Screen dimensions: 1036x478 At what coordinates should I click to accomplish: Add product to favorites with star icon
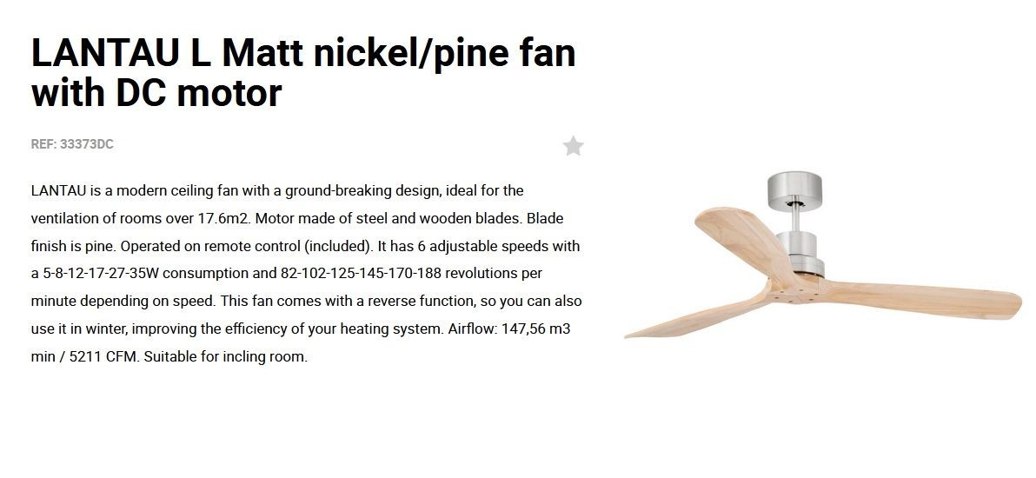click(574, 145)
